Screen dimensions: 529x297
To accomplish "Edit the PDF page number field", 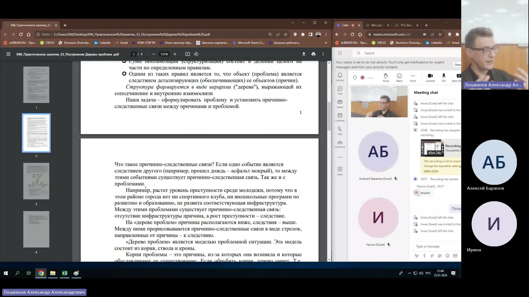I will (x=134, y=54).
